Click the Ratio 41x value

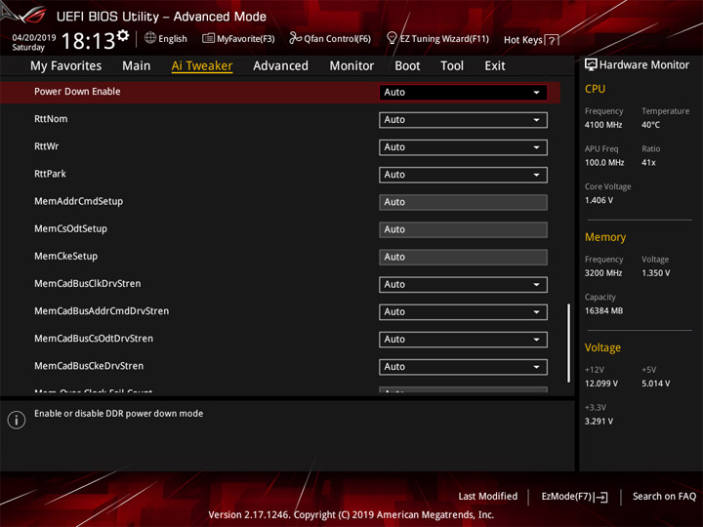tap(648, 162)
